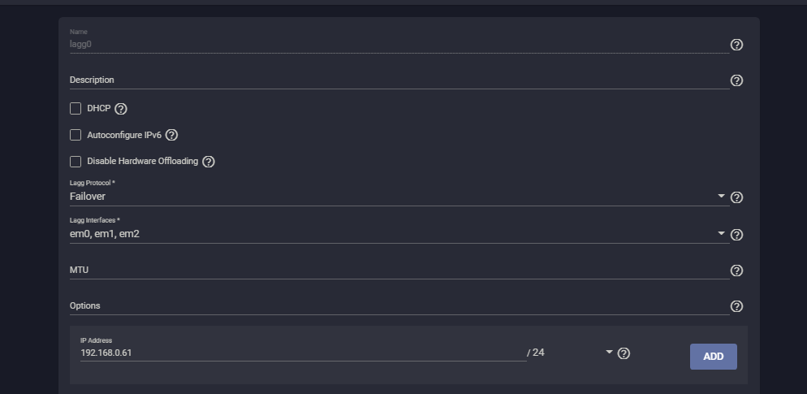This screenshot has width=807, height=394.
Task: Select the IP Address field 192.168.0.61
Action: [x=303, y=353]
